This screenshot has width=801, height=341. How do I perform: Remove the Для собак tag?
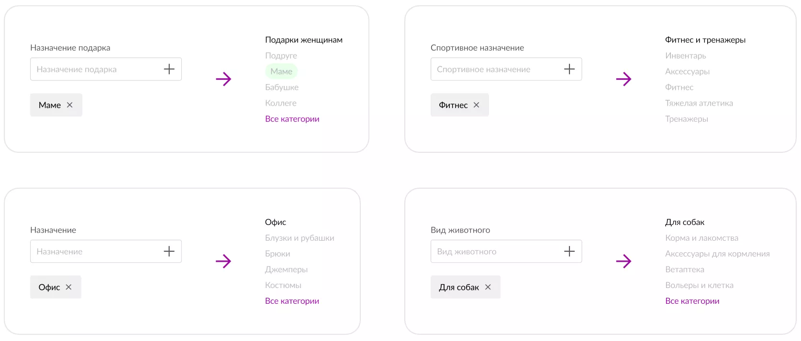pos(488,287)
